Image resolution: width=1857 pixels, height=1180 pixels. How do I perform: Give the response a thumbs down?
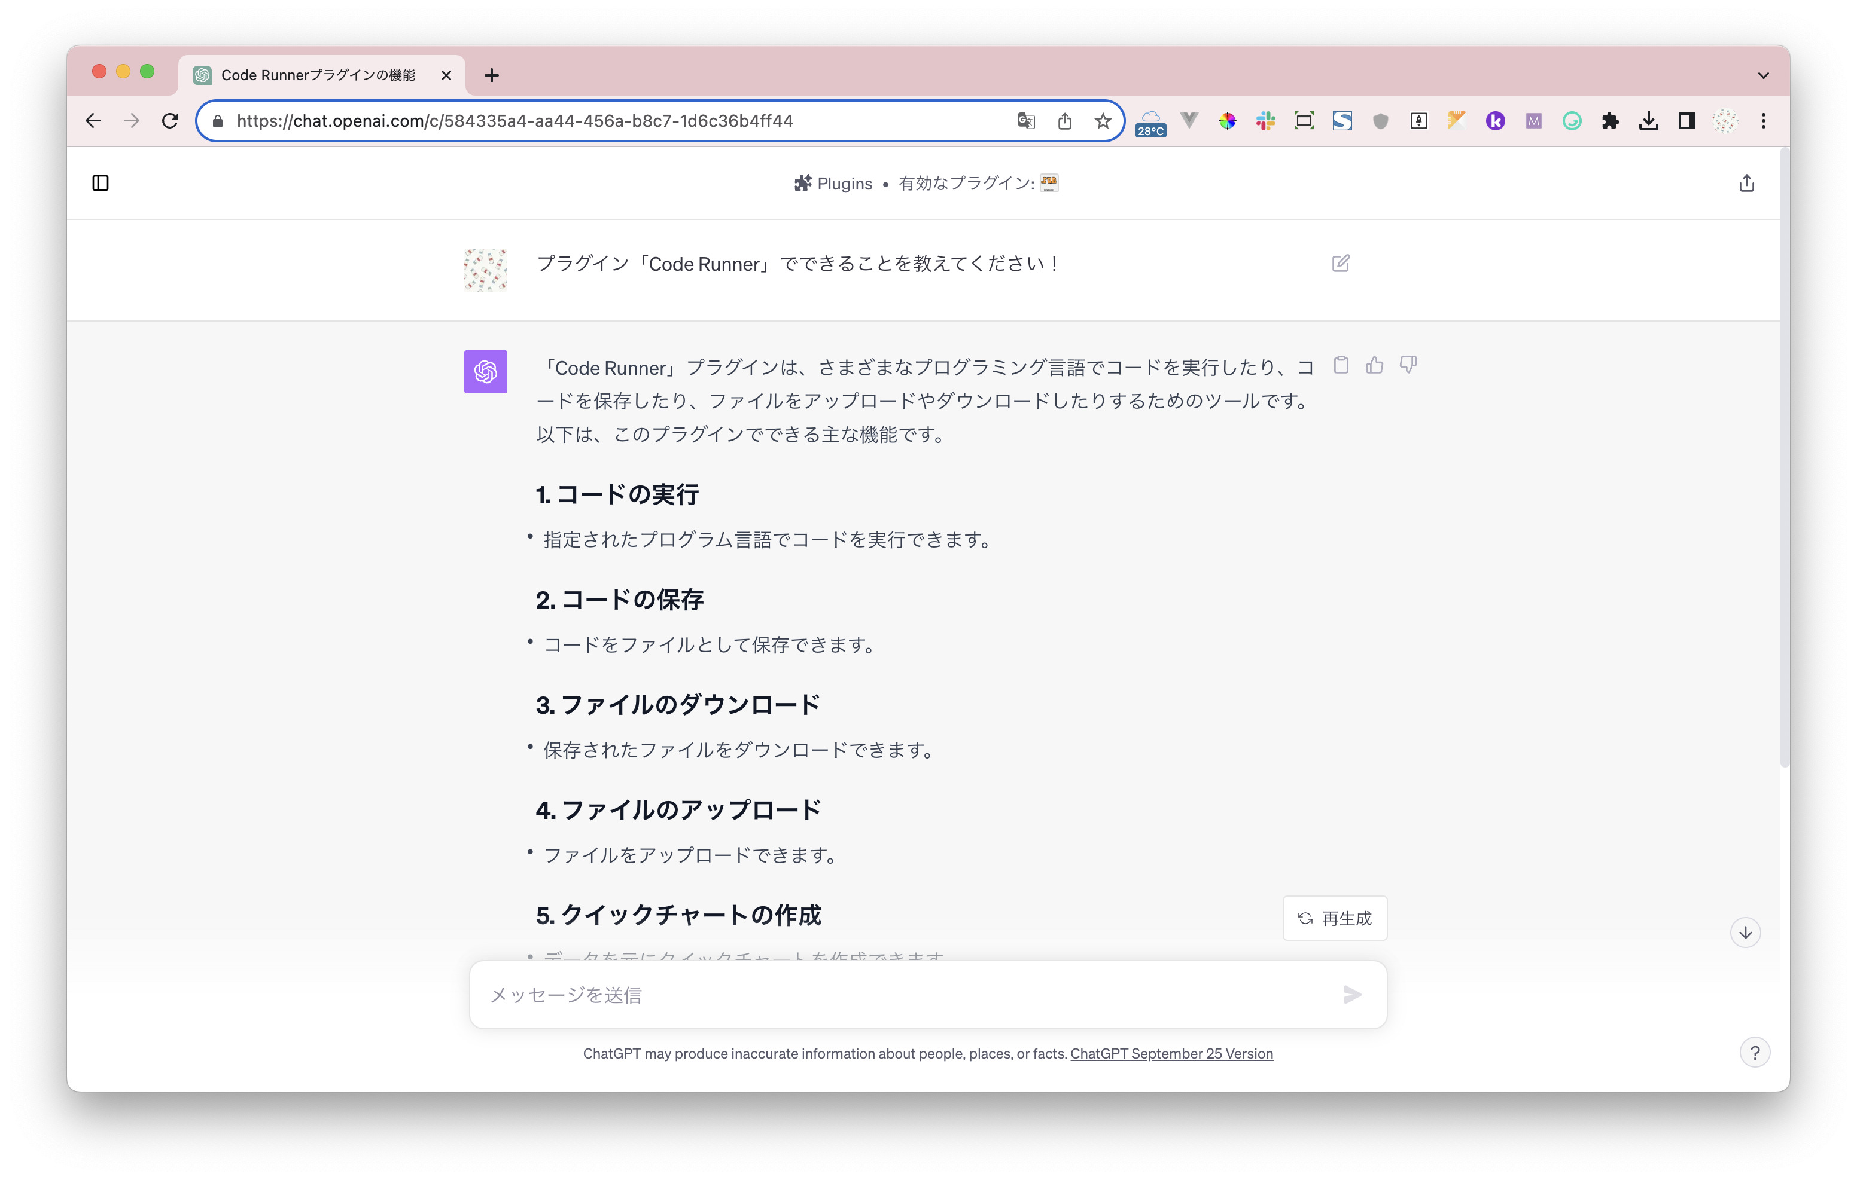tap(1408, 365)
